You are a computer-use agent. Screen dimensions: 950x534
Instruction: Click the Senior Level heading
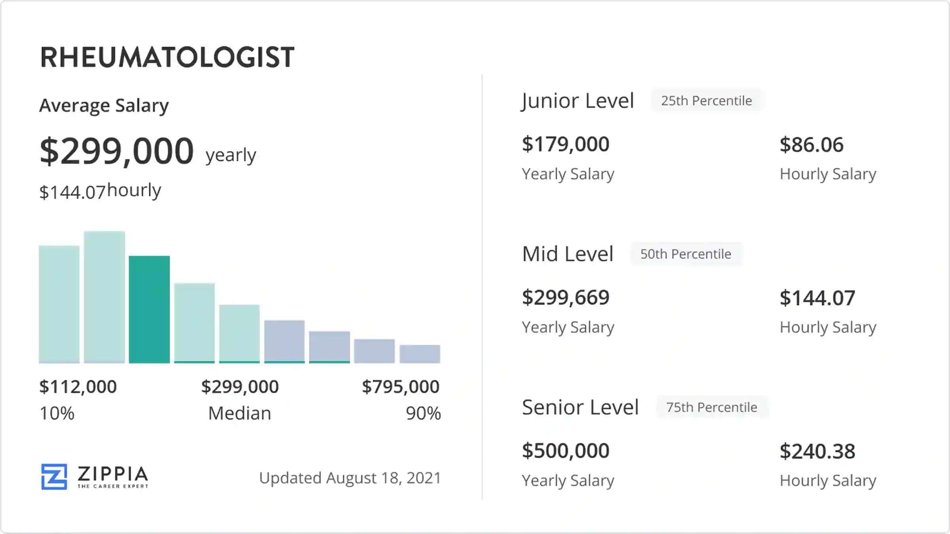click(580, 407)
